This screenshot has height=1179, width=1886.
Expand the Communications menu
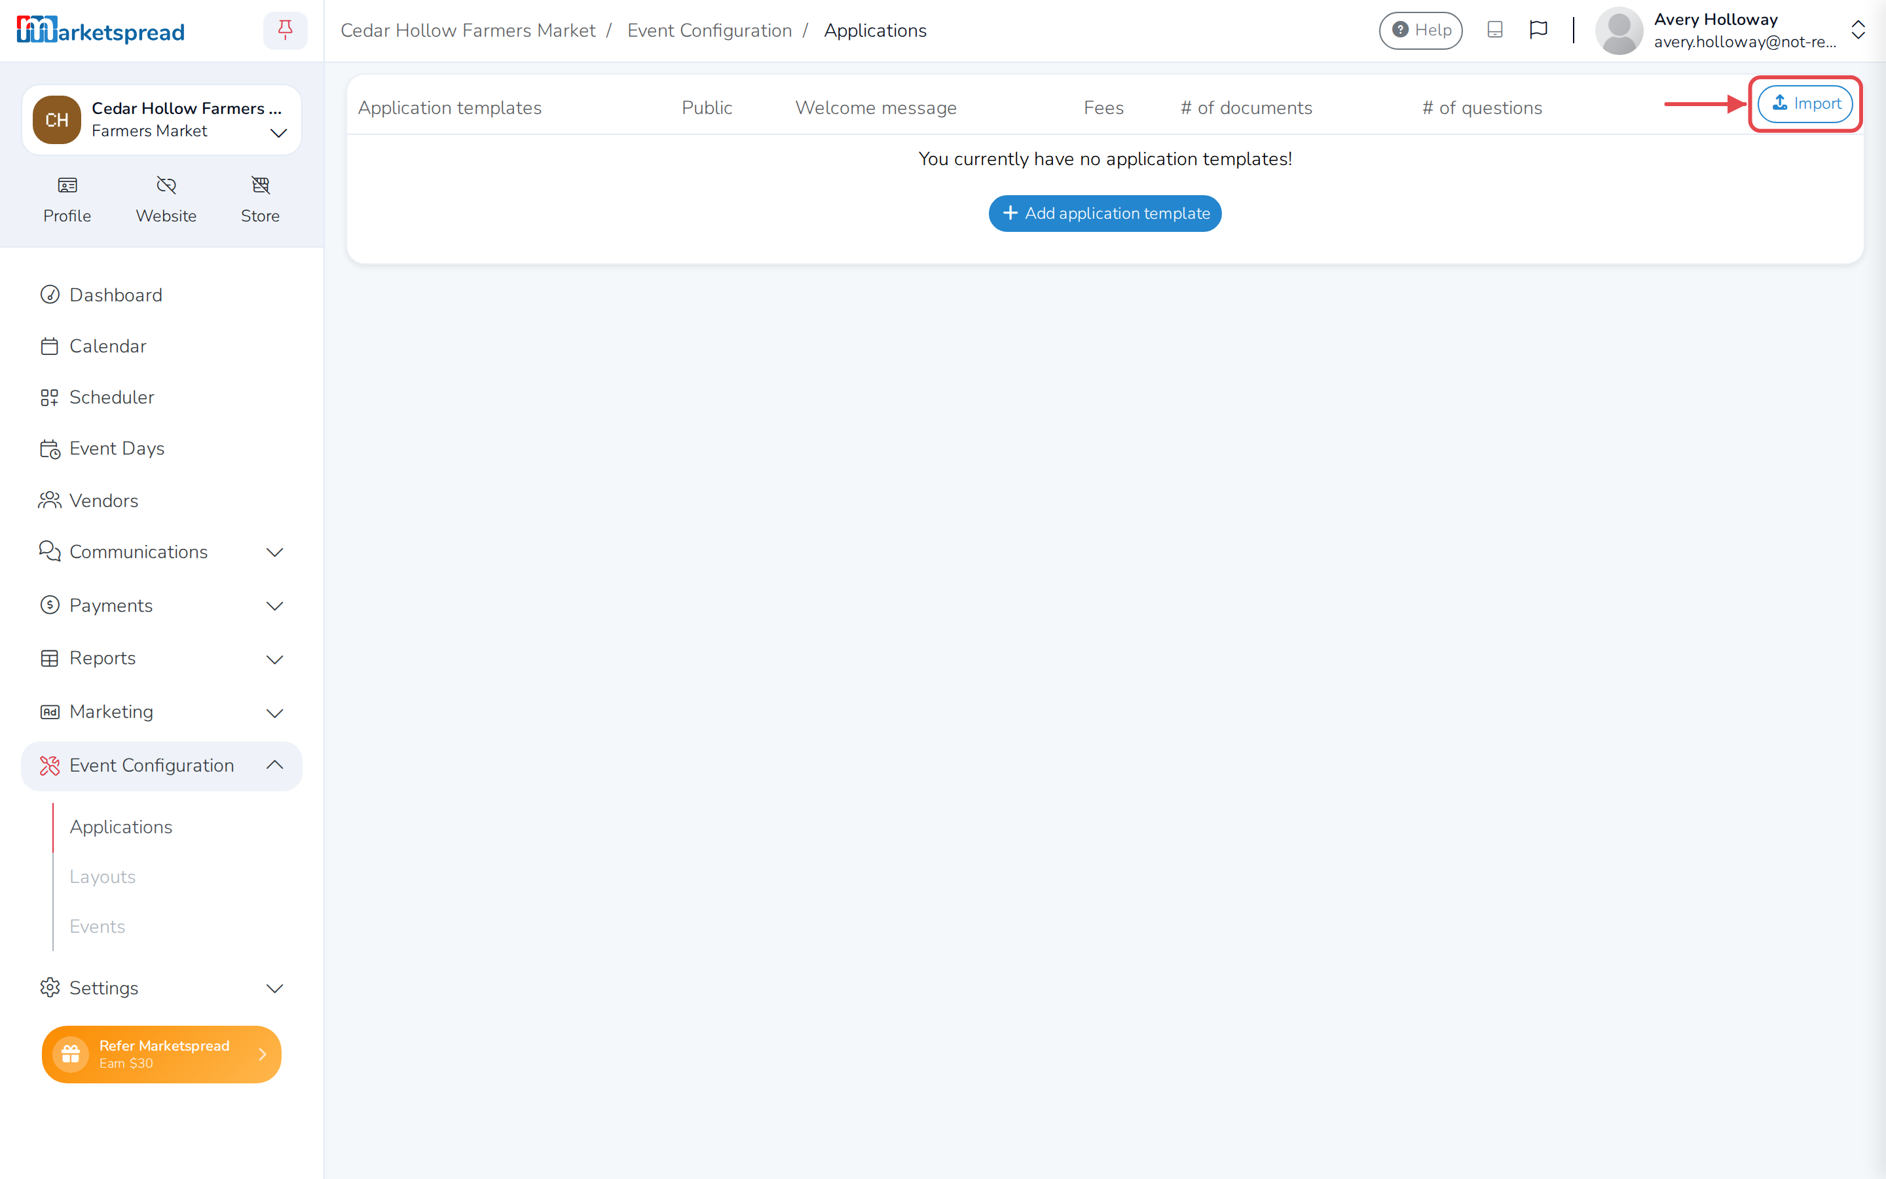[x=161, y=552]
